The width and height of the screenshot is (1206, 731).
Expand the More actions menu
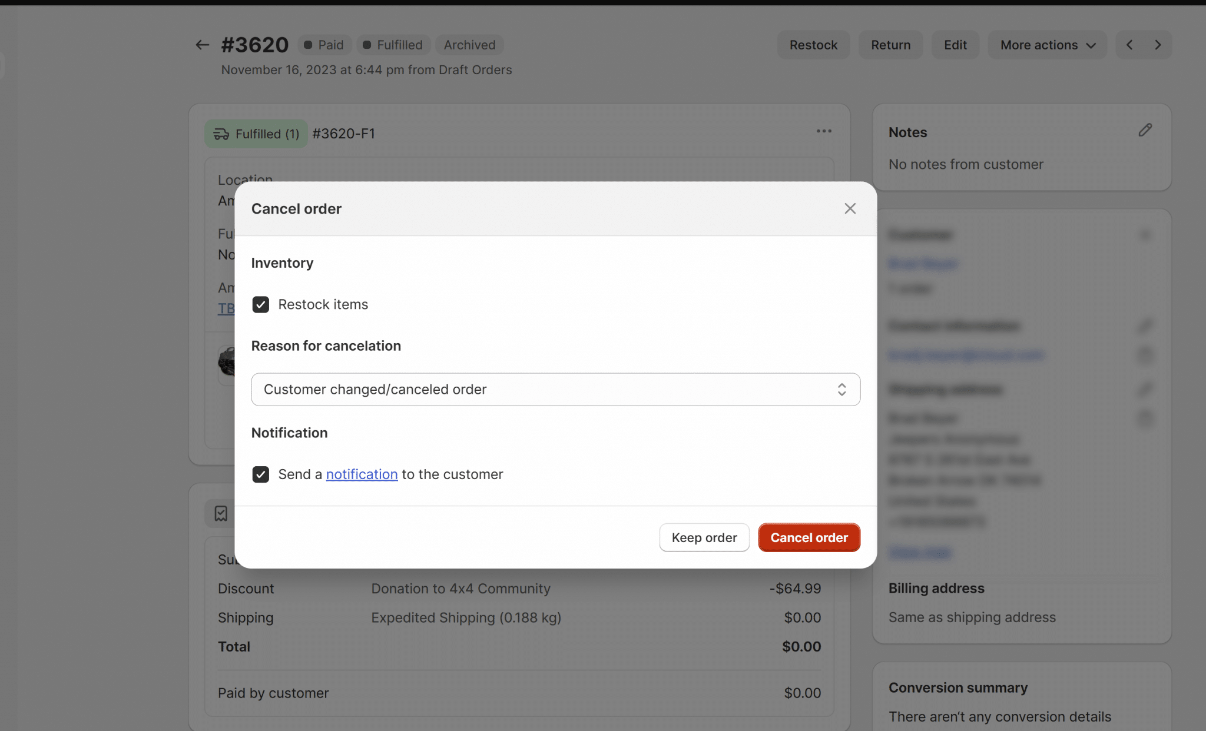1048,45
